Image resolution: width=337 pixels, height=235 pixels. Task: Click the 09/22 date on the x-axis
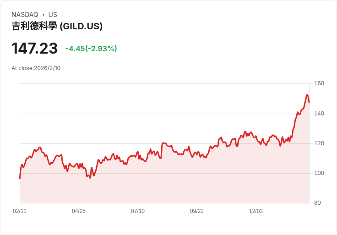197,211
